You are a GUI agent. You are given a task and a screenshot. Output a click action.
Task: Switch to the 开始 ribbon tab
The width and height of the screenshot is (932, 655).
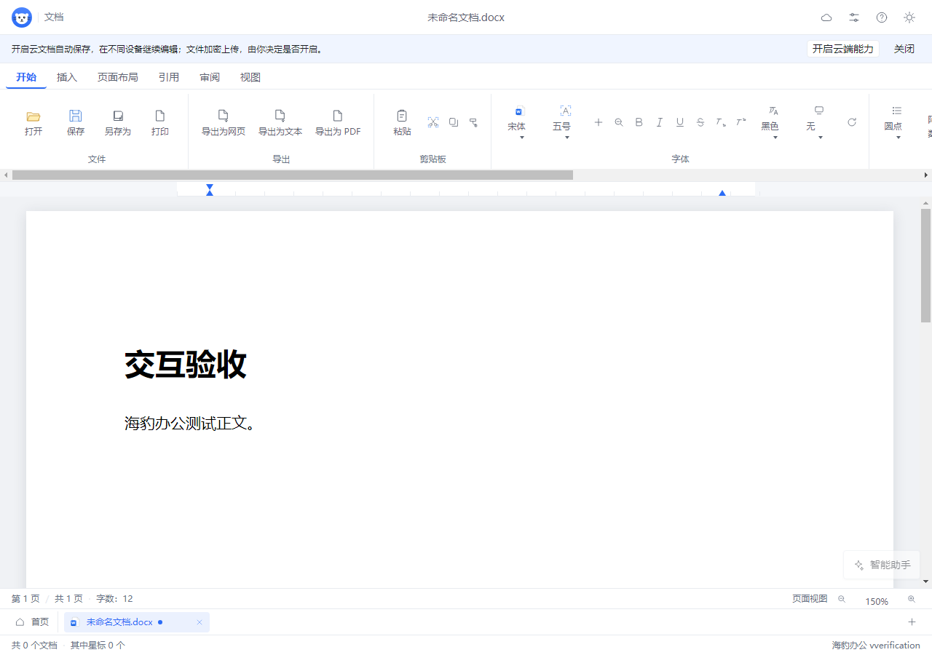pos(26,77)
